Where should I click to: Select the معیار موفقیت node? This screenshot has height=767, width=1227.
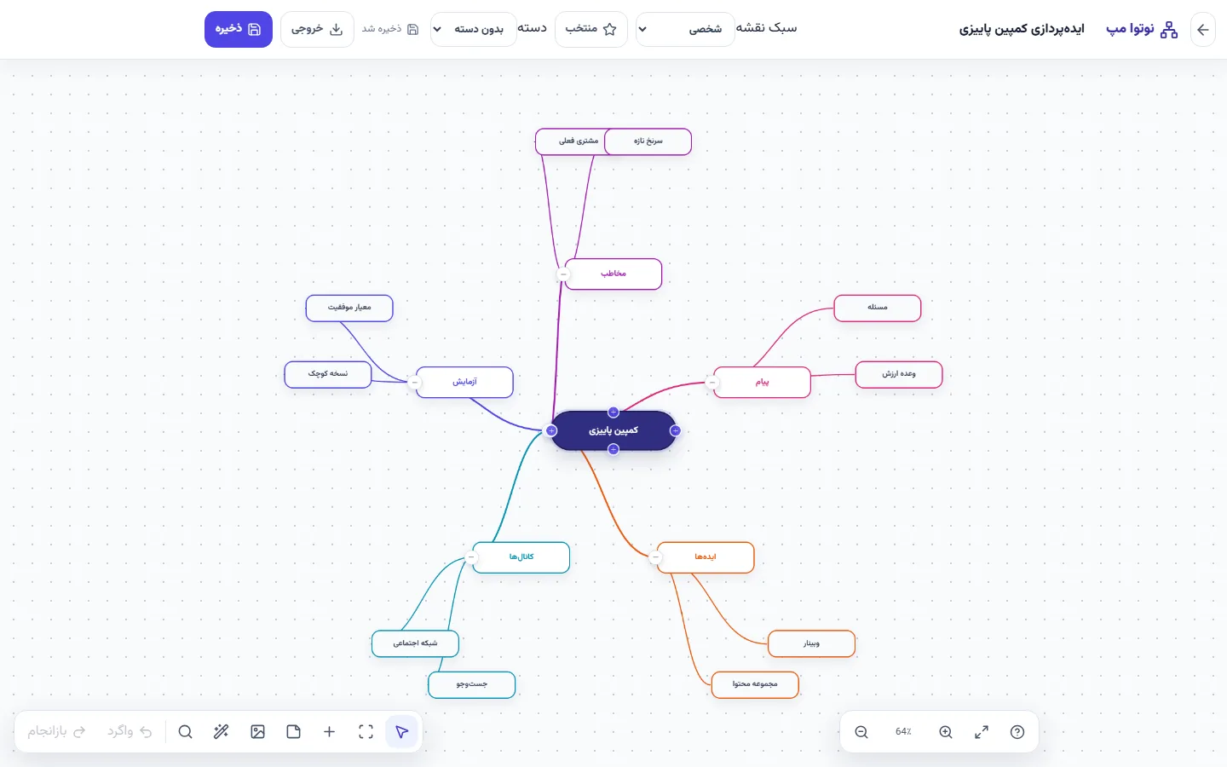(349, 308)
